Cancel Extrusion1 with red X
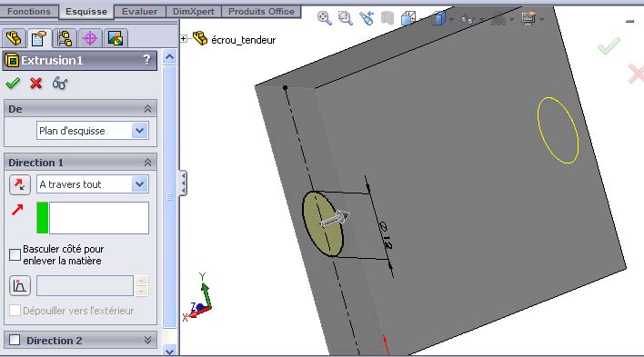The height and width of the screenshot is (357, 644). pos(36,84)
